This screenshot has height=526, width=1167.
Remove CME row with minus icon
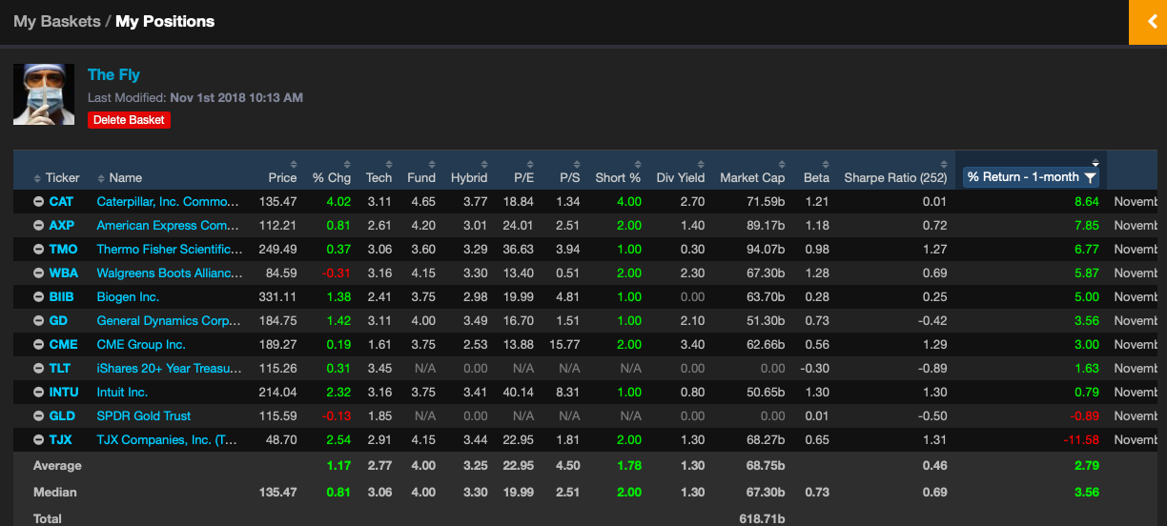38,345
